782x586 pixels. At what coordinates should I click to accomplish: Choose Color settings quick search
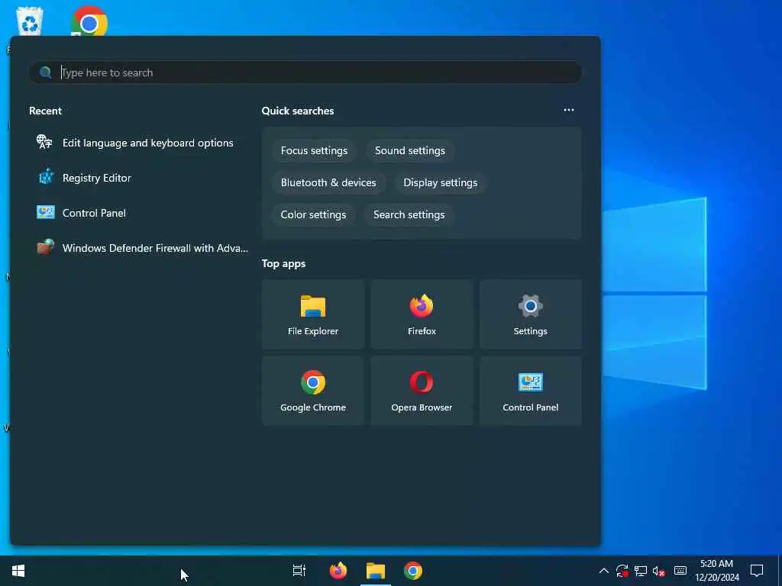tap(313, 214)
